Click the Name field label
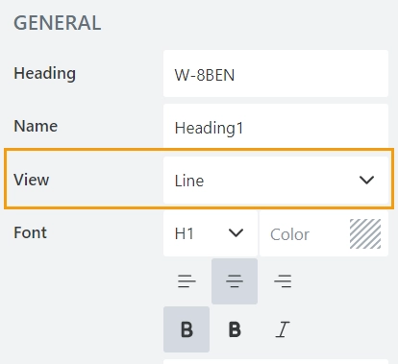398x364 pixels. [36, 126]
